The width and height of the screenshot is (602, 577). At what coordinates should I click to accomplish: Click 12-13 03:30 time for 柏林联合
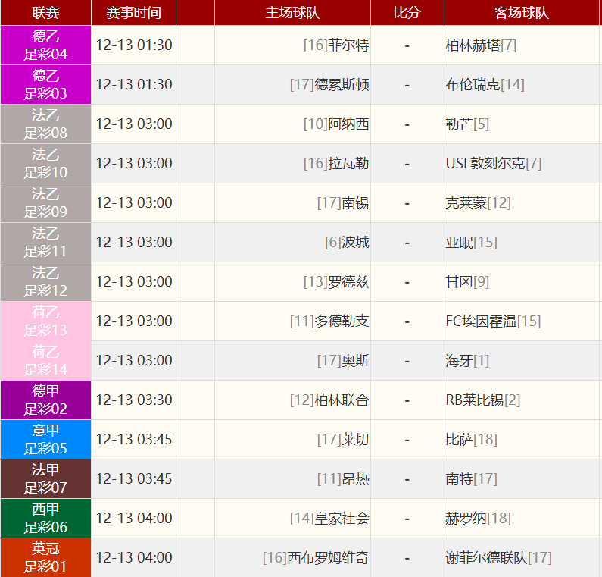pos(133,400)
